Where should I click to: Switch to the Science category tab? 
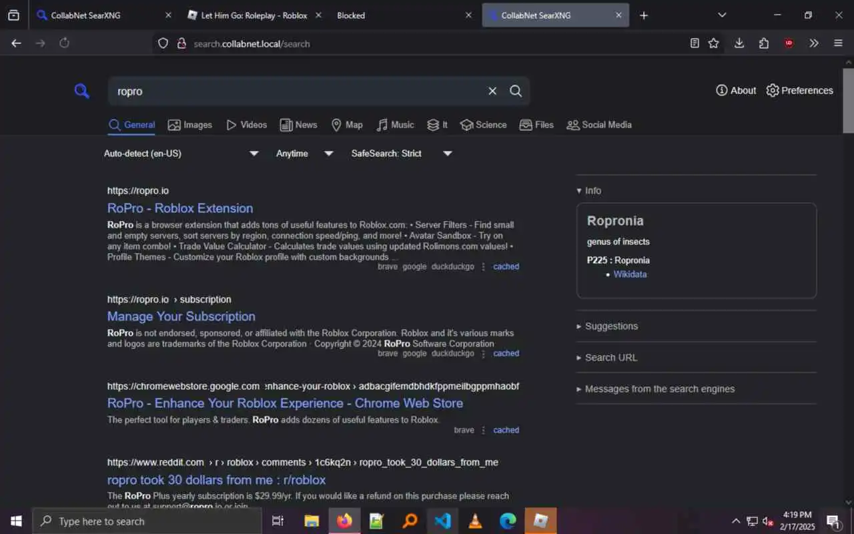[484, 125]
